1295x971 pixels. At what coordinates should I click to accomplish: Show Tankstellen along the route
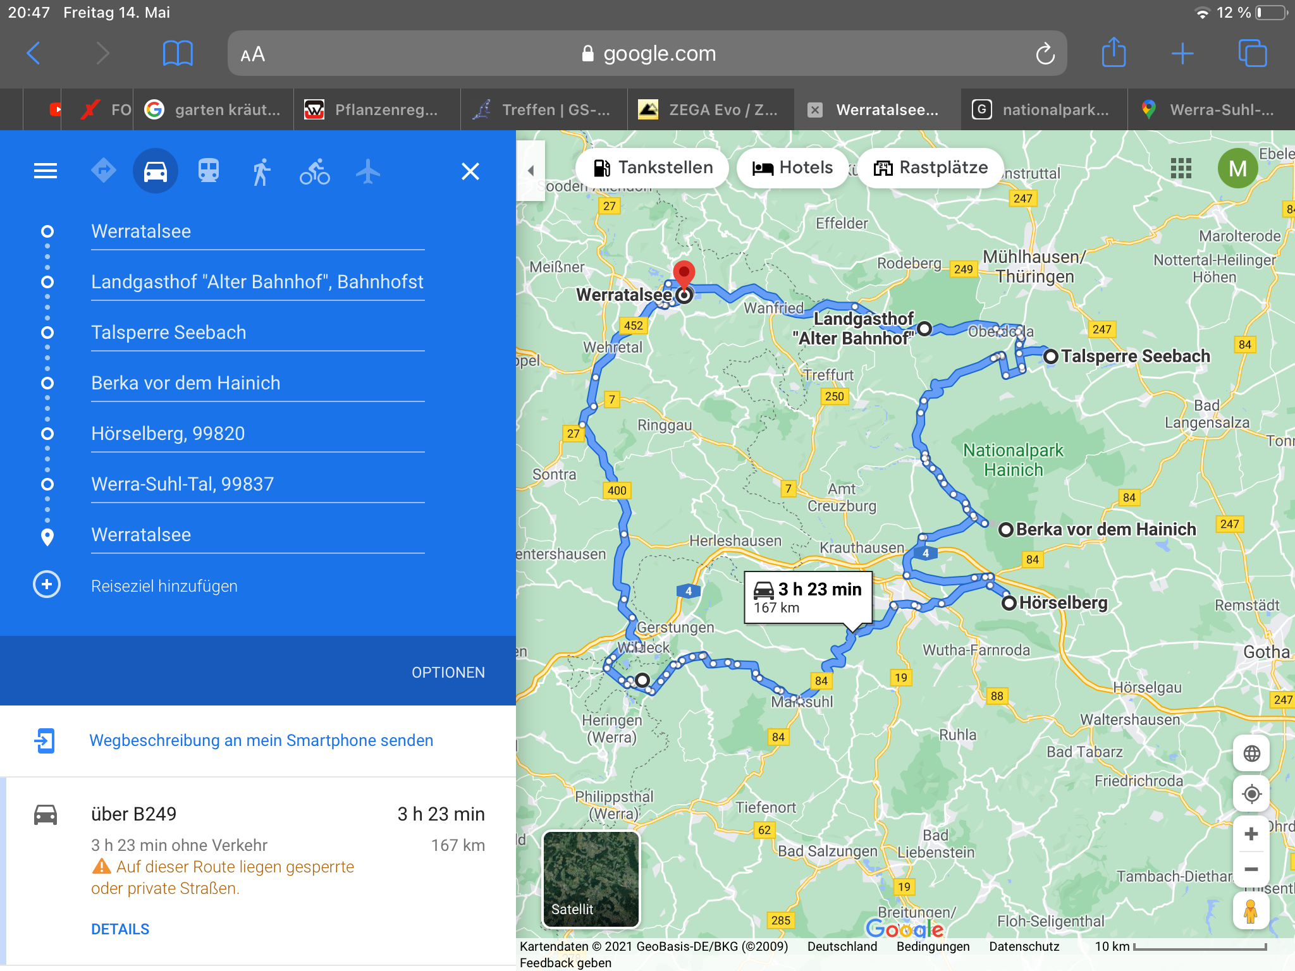653,168
